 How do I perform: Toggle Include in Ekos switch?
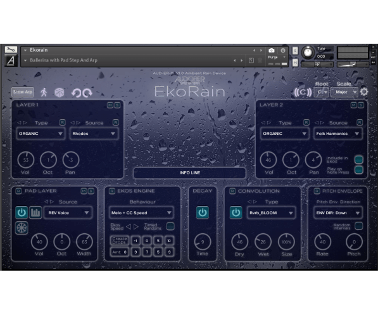click(x=359, y=159)
